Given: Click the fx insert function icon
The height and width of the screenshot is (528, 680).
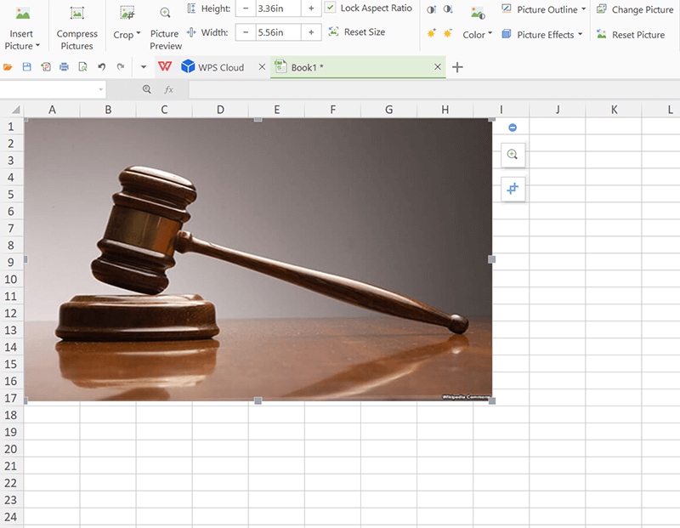Looking at the screenshot, I should tap(169, 89).
